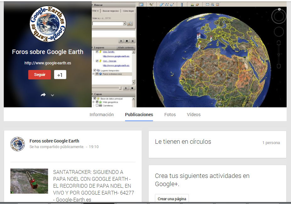This screenshot has height=204, width=291.
Task: Go to the Vídeos tab
Action: pos(194,115)
